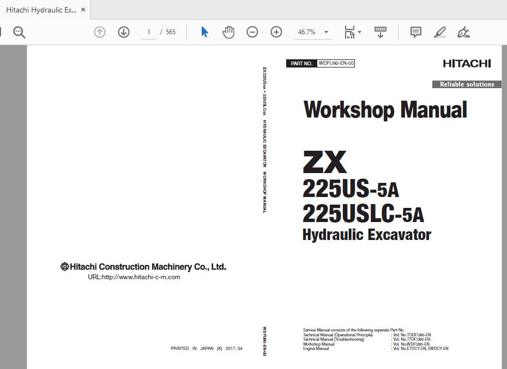Add a sticky note comment

click(416, 32)
